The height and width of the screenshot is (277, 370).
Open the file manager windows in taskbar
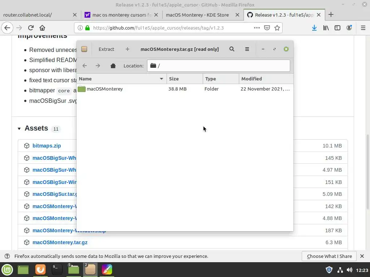coord(73,270)
